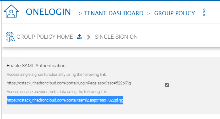Viewport: 220px width, 119px height.
Task: Click the LoginPage.aspx single signon URL
Action: [69, 83]
